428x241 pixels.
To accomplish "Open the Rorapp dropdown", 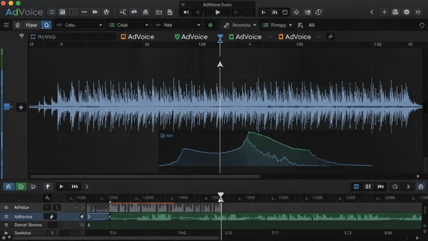I will click(278, 25).
